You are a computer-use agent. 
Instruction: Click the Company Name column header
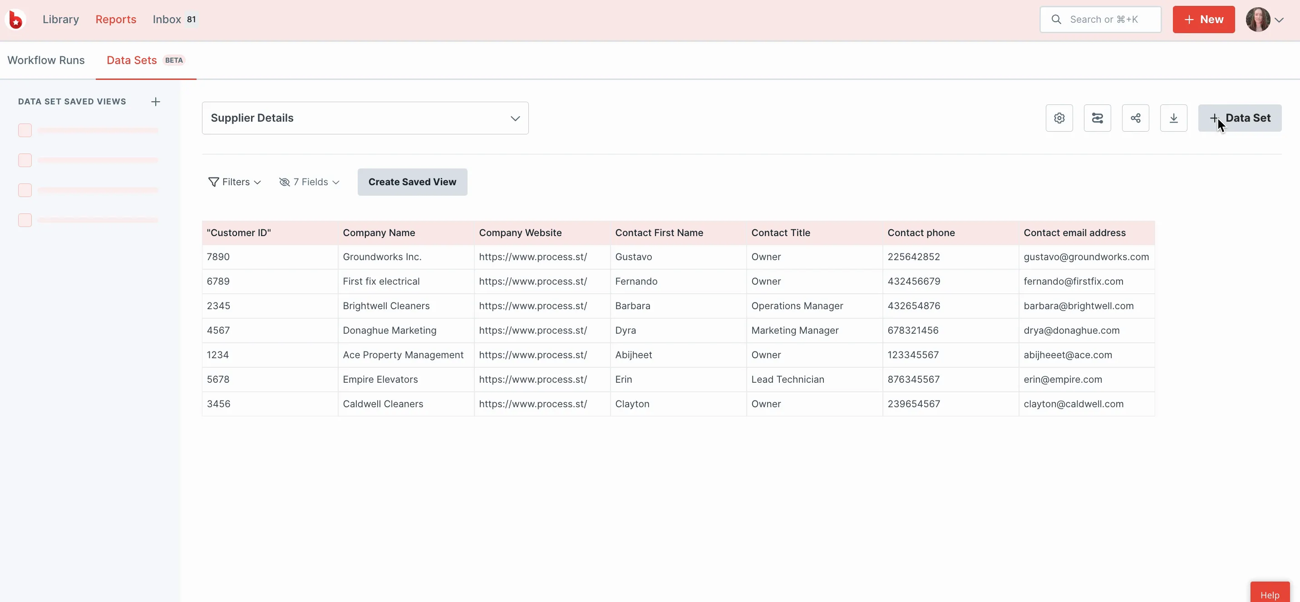point(406,233)
